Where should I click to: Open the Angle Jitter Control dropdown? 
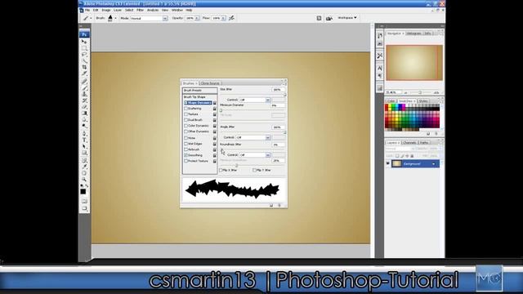pos(253,138)
